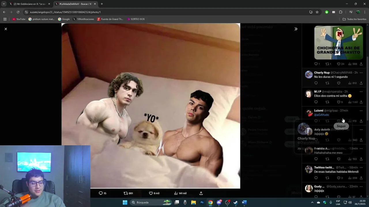Open more options for Luismi's reply
Screen dimensions: 369x207
[x=361, y=111]
